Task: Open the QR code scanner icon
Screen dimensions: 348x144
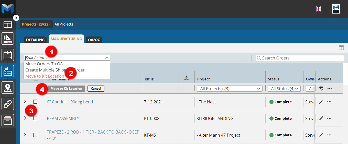Action: tap(318, 9)
